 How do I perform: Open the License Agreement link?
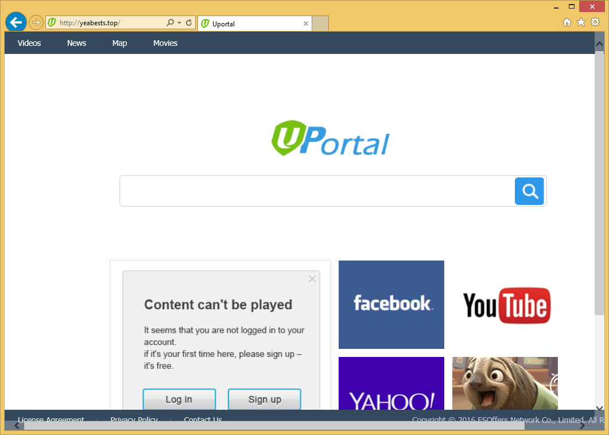pyautogui.click(x=51, y=420)
